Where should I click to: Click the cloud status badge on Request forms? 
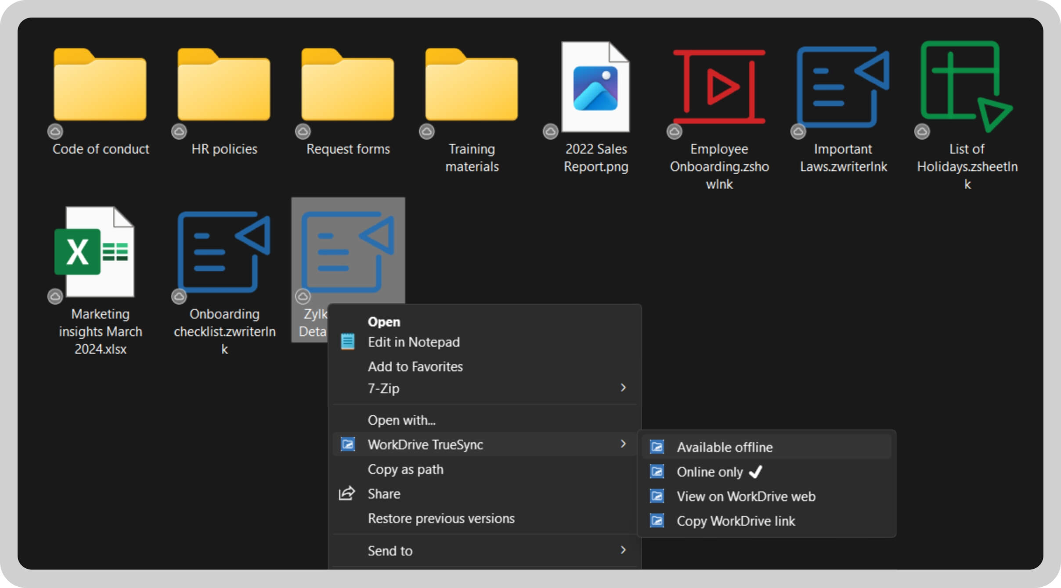click(x=303, y=131)
